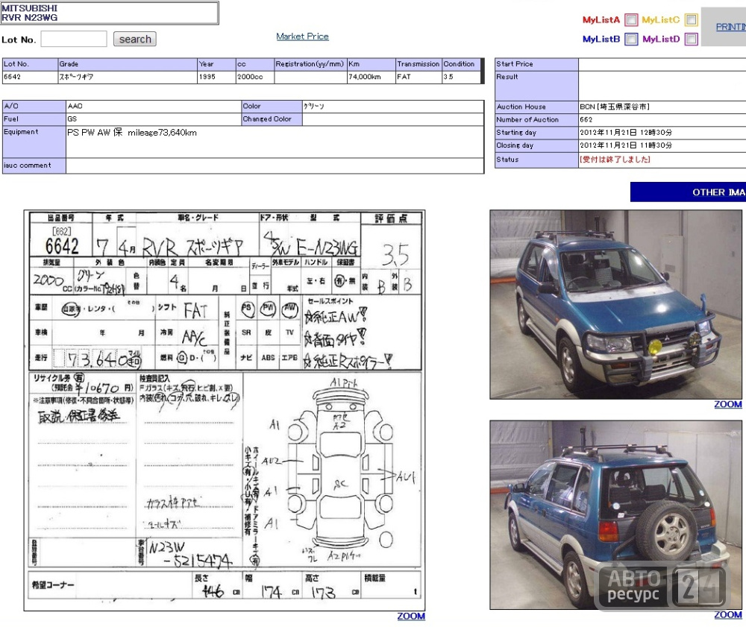Image resolution: width=746 pixels, height=627 pixels.
Task: Select the 74,000km mileage cell
Action: click(371, 77)
